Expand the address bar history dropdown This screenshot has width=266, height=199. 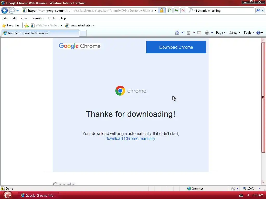[x=155, y=10]
